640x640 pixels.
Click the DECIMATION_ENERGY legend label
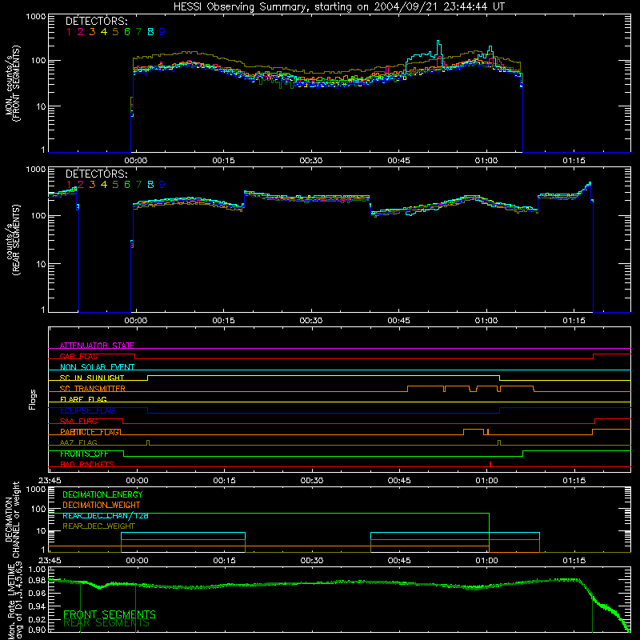coord(102,494)
